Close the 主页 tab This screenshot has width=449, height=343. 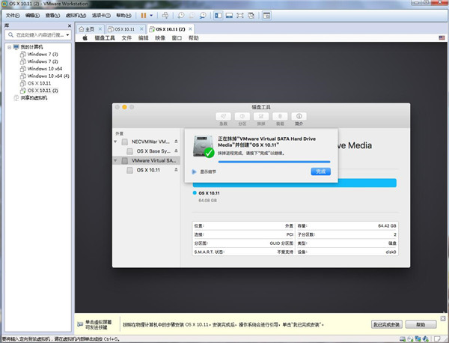(100, 29)
